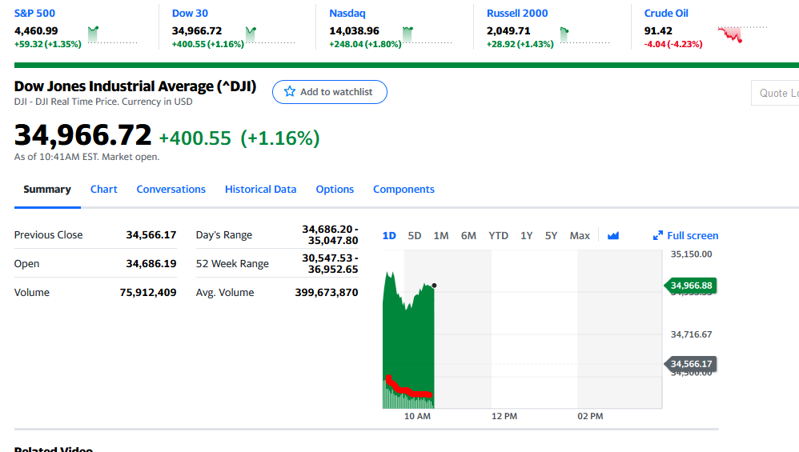Click the black endpoint dot on chart line
The height and width of the screenshot is (452, 799).
(434, 286)
